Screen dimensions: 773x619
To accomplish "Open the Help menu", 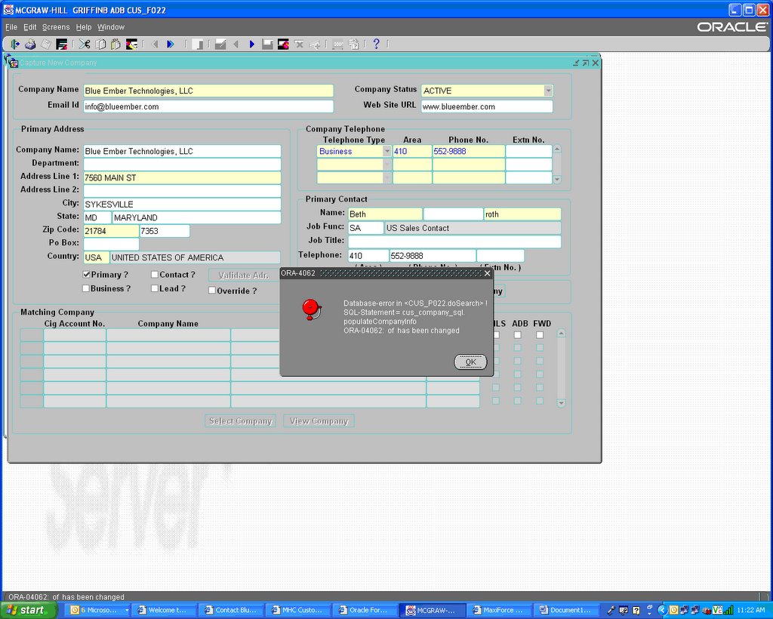I will click(x=83, y=27).
